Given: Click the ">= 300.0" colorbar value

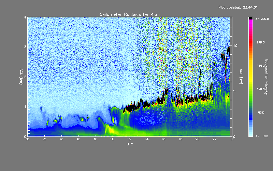Looking at the screenshot, I should (262, 19).
